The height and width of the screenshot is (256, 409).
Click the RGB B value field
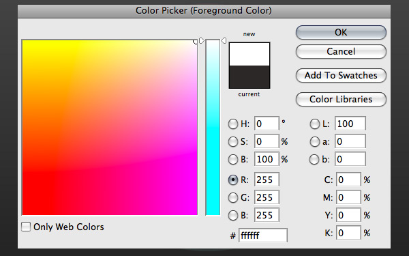[x=267, y=215]
